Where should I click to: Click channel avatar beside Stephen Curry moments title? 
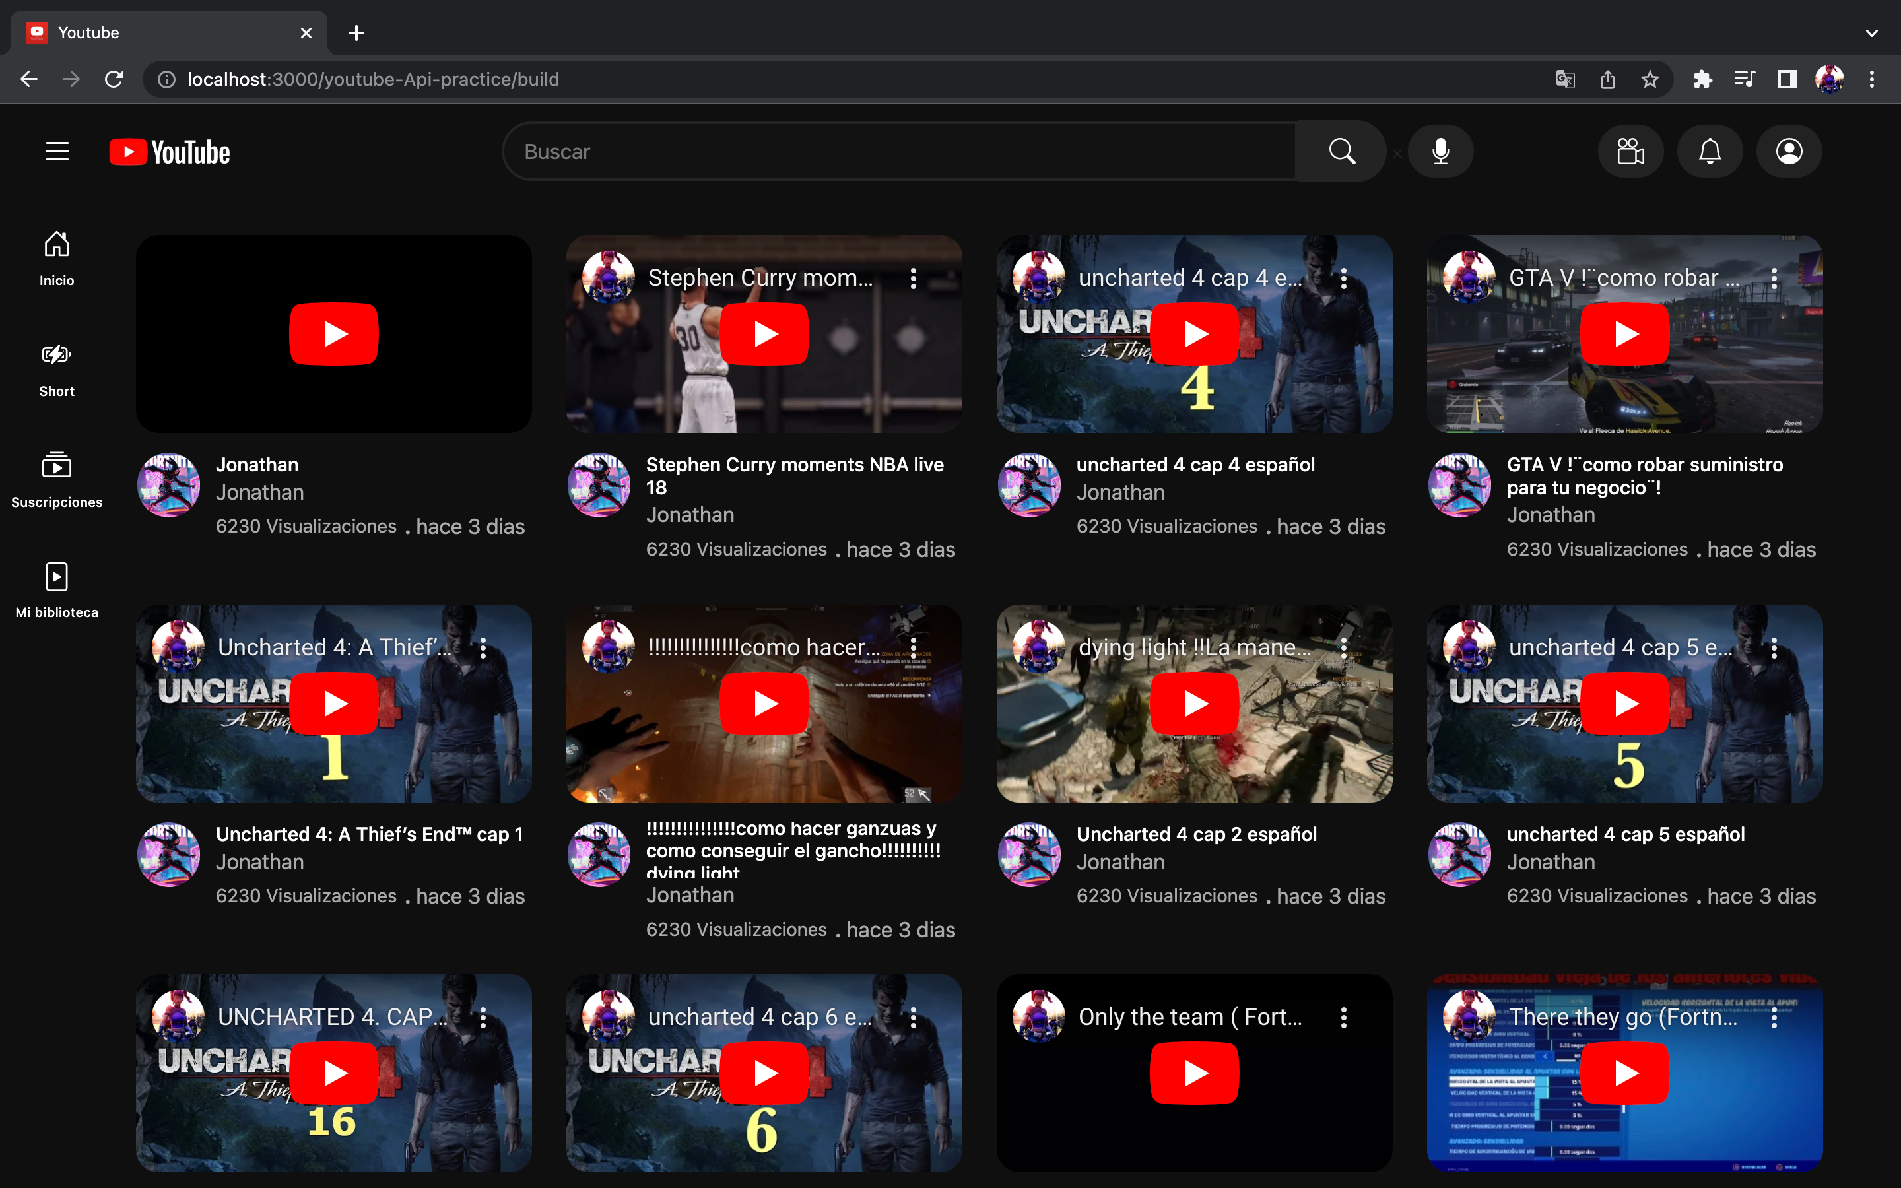pos(599,485)
